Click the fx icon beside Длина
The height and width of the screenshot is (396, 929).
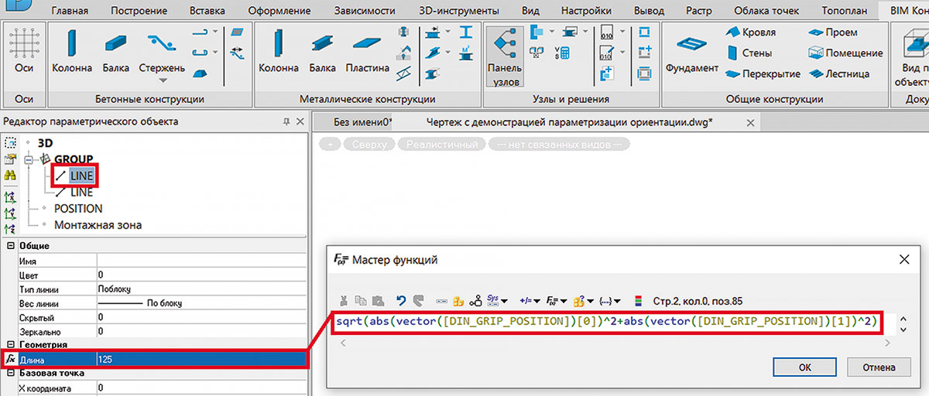click(9, 359)
